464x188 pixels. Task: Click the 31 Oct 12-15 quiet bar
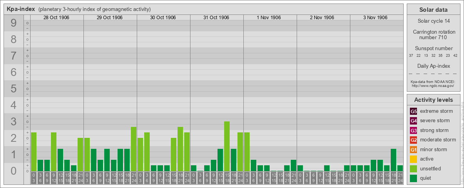point(220,160)
